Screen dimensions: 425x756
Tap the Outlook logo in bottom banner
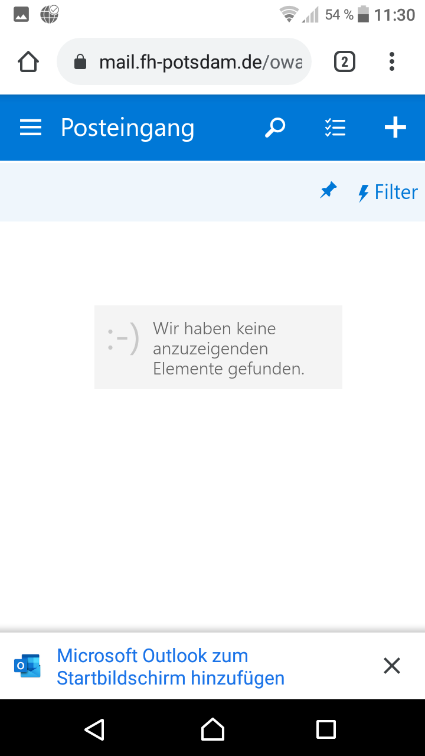tap(27, 666)
